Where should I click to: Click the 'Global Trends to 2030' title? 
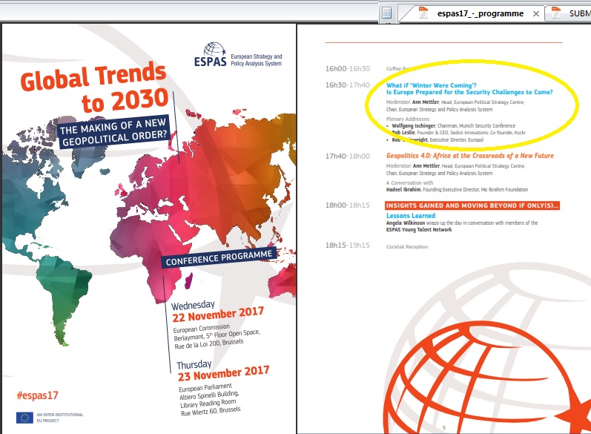(x=95, y=88)
